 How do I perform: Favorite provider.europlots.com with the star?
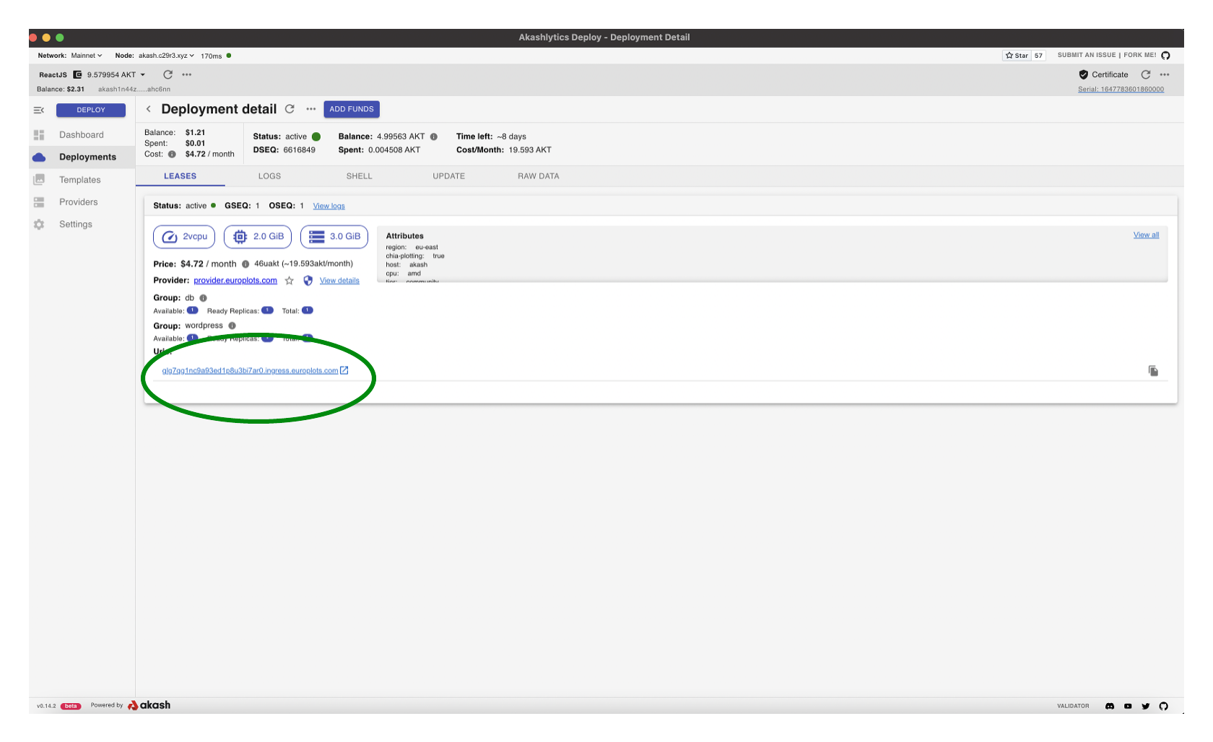290,281
